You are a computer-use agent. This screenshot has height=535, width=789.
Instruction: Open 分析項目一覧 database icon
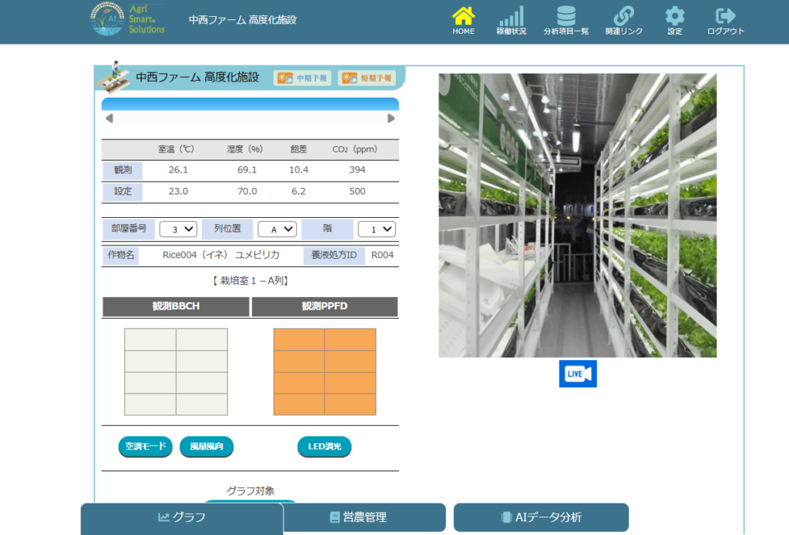point(566,16)
